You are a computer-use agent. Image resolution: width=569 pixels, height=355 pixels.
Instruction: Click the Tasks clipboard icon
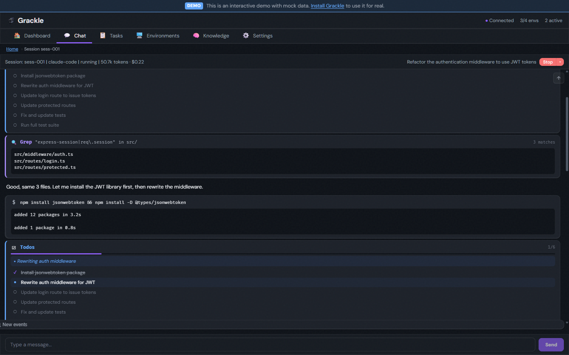(103, 35)
